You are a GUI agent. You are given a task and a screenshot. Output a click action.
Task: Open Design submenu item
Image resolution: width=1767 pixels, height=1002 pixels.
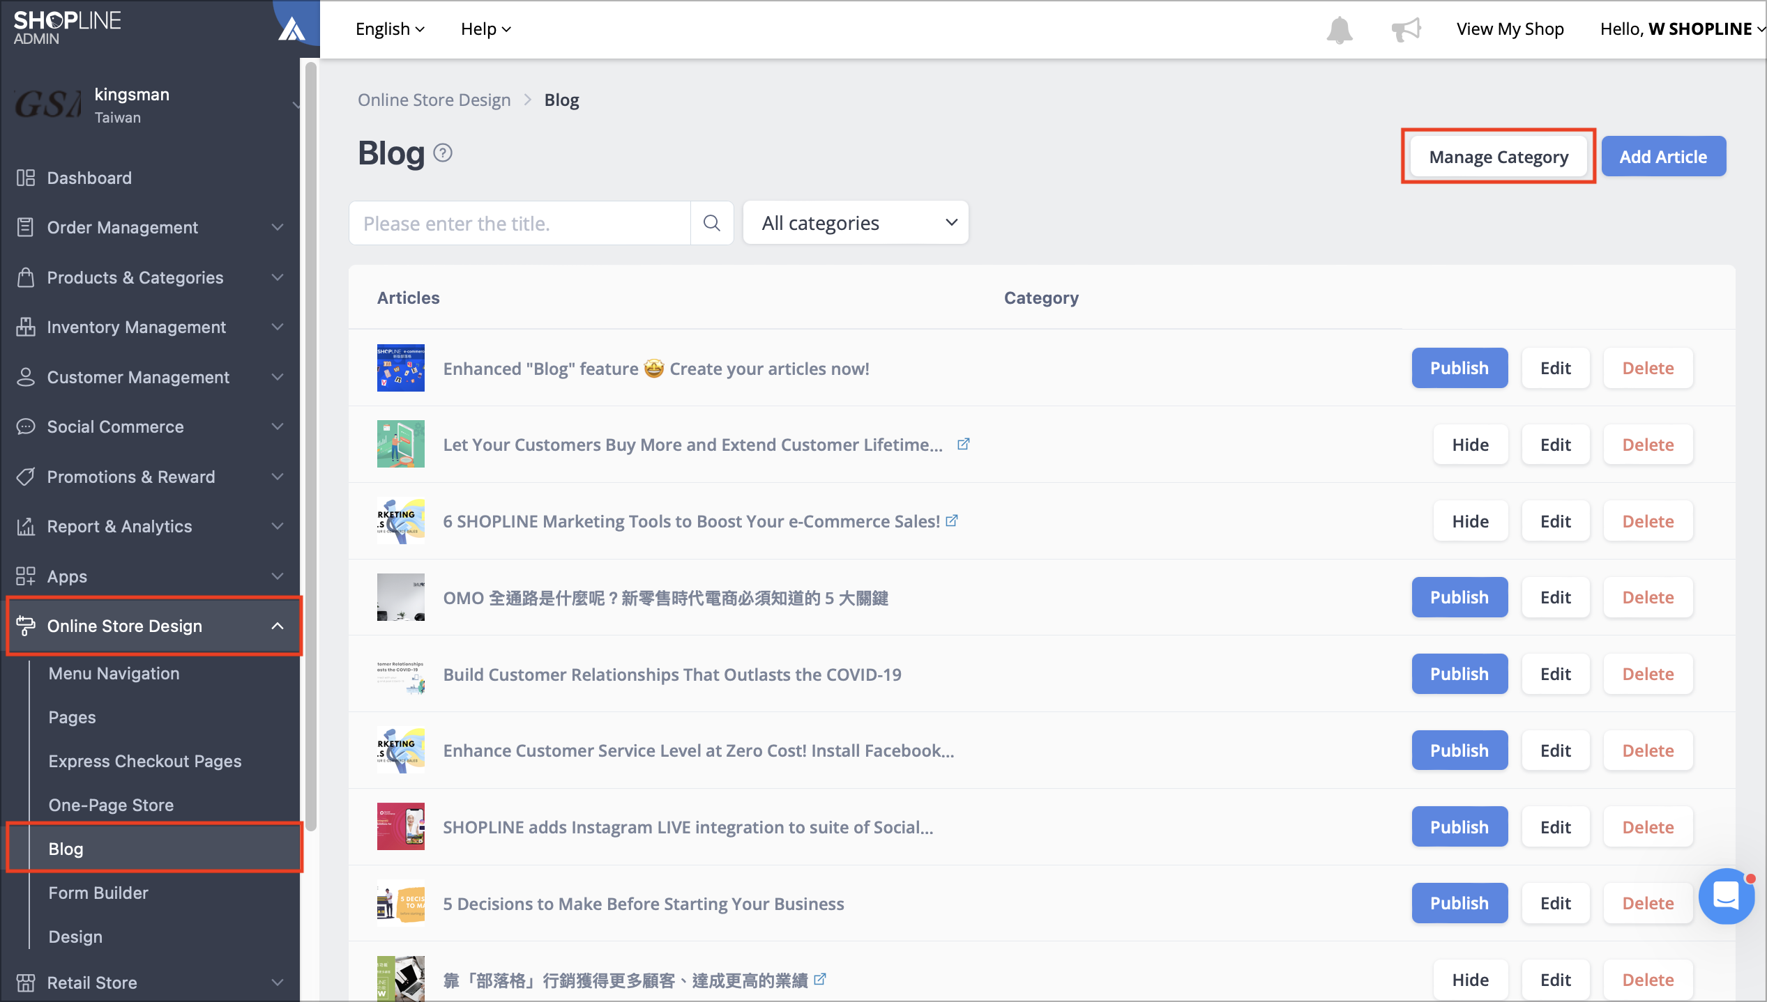coord(75,937)
